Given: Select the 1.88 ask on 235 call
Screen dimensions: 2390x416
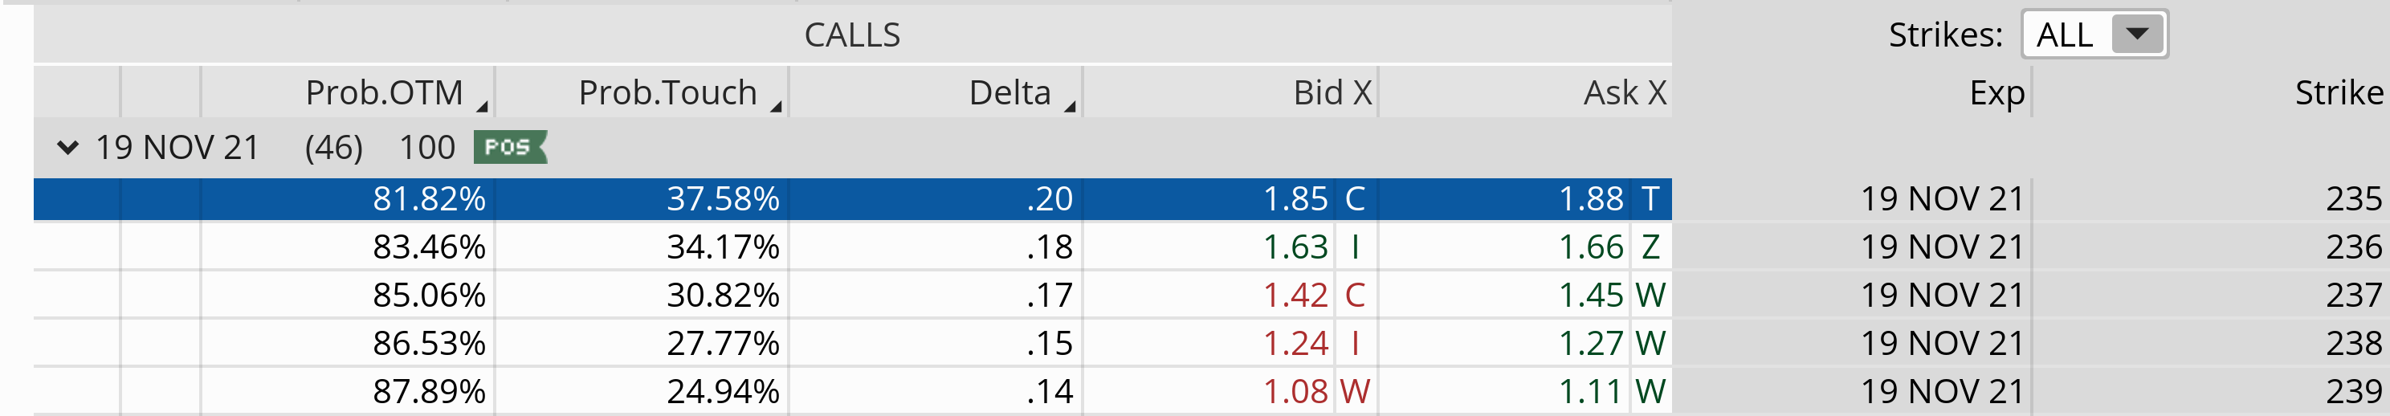Looking at the screenshot, I should [1590, 198].
